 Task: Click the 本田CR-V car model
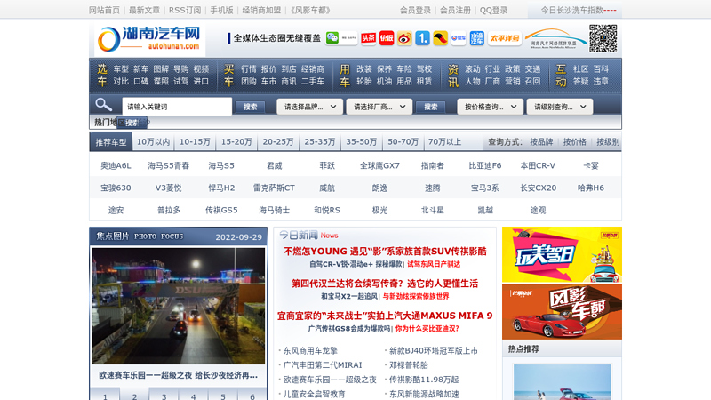click(538, 165)
